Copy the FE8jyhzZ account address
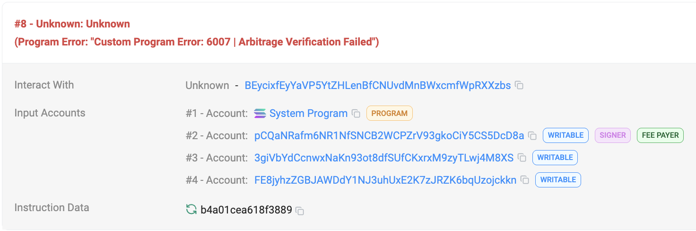The width and height of the screenshot is (696, 231). tap(525, 180)
